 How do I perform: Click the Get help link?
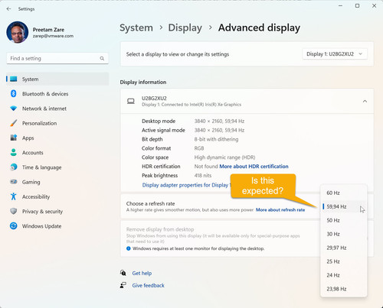(142, 273)
